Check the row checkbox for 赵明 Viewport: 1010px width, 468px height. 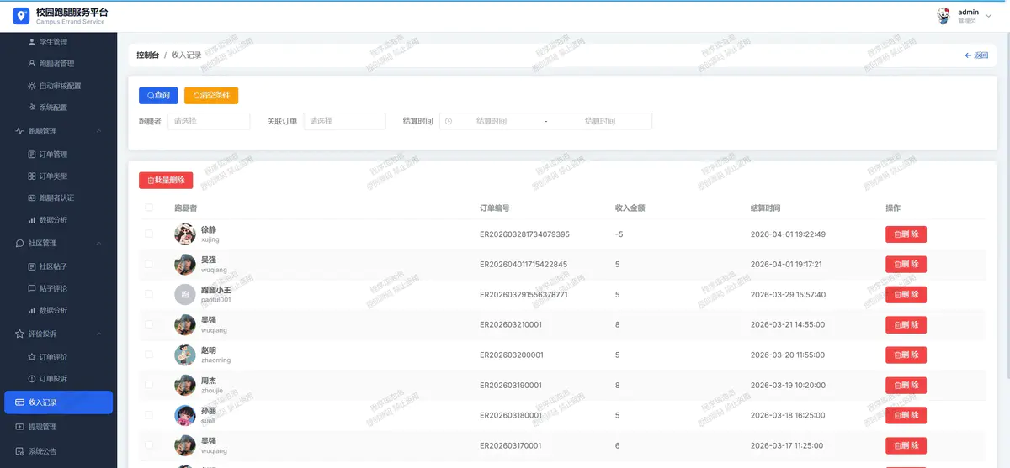(149, 355)
